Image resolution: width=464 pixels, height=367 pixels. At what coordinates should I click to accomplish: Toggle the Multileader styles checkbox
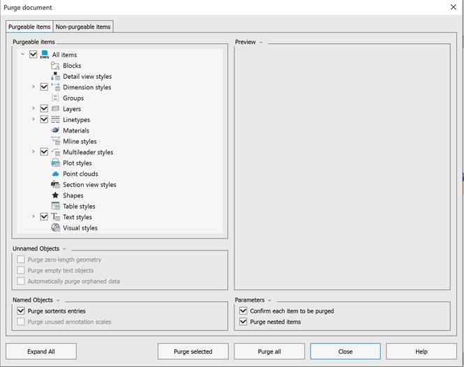(44, 152)
